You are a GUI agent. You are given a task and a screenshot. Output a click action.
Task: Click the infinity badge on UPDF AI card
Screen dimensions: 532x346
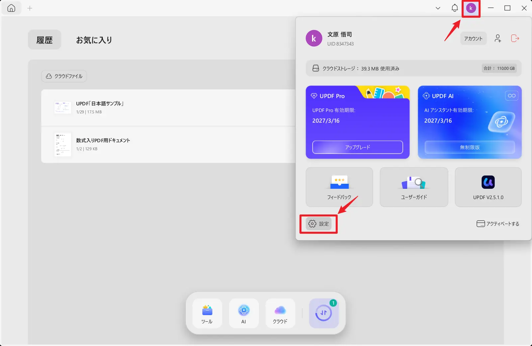(x=512, y=96)
